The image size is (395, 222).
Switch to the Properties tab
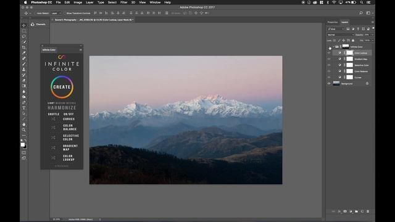pos(333,22)
